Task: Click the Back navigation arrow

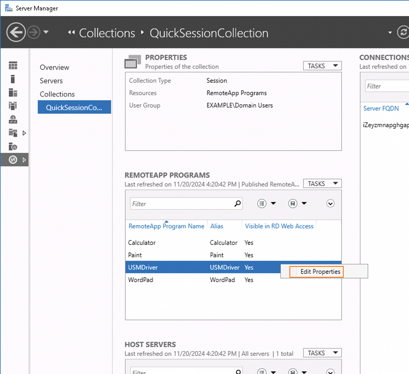Action: tap(16, 32)
